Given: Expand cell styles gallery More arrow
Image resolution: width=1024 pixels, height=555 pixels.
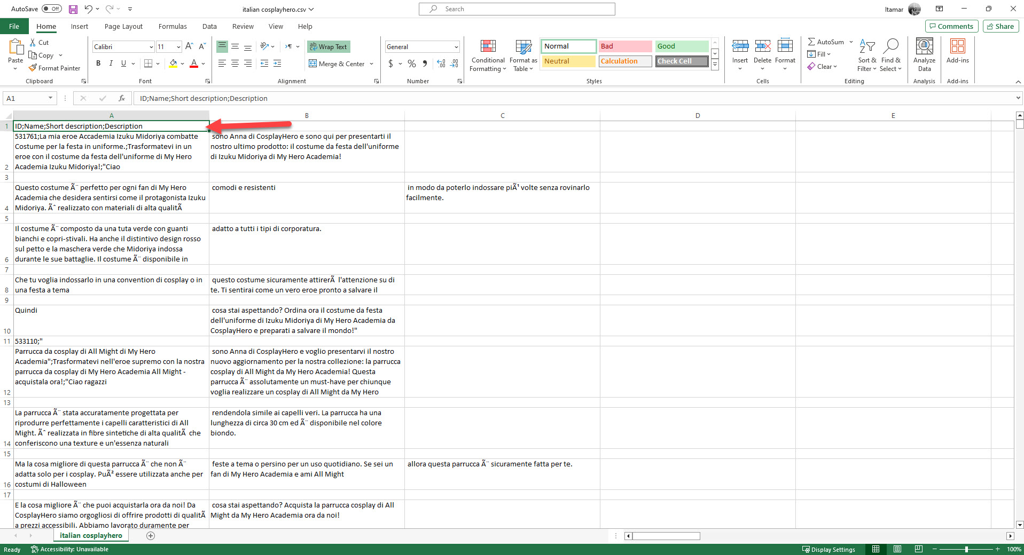Looking at the screenshot, I should click(x=715, y=65).
